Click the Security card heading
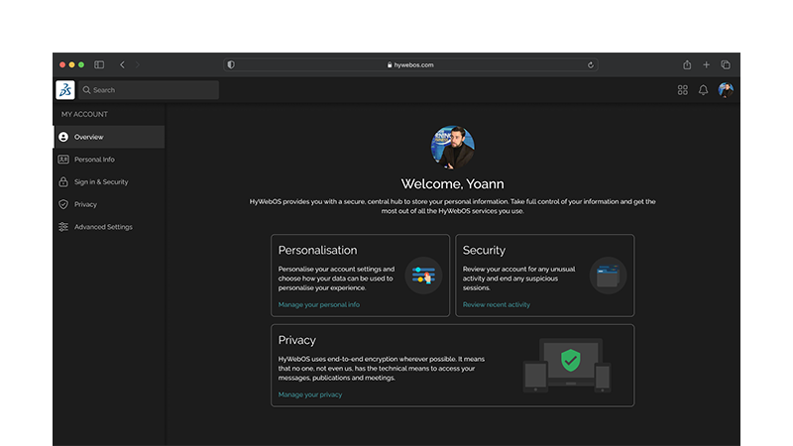Screen dimensions: 793x446 pos(484,250)
